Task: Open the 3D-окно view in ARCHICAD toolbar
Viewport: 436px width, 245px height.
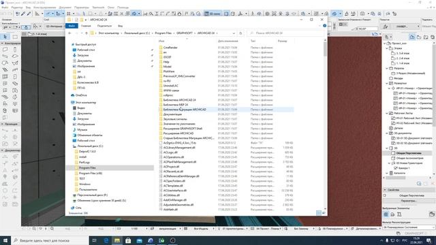Action: point(213,14)
